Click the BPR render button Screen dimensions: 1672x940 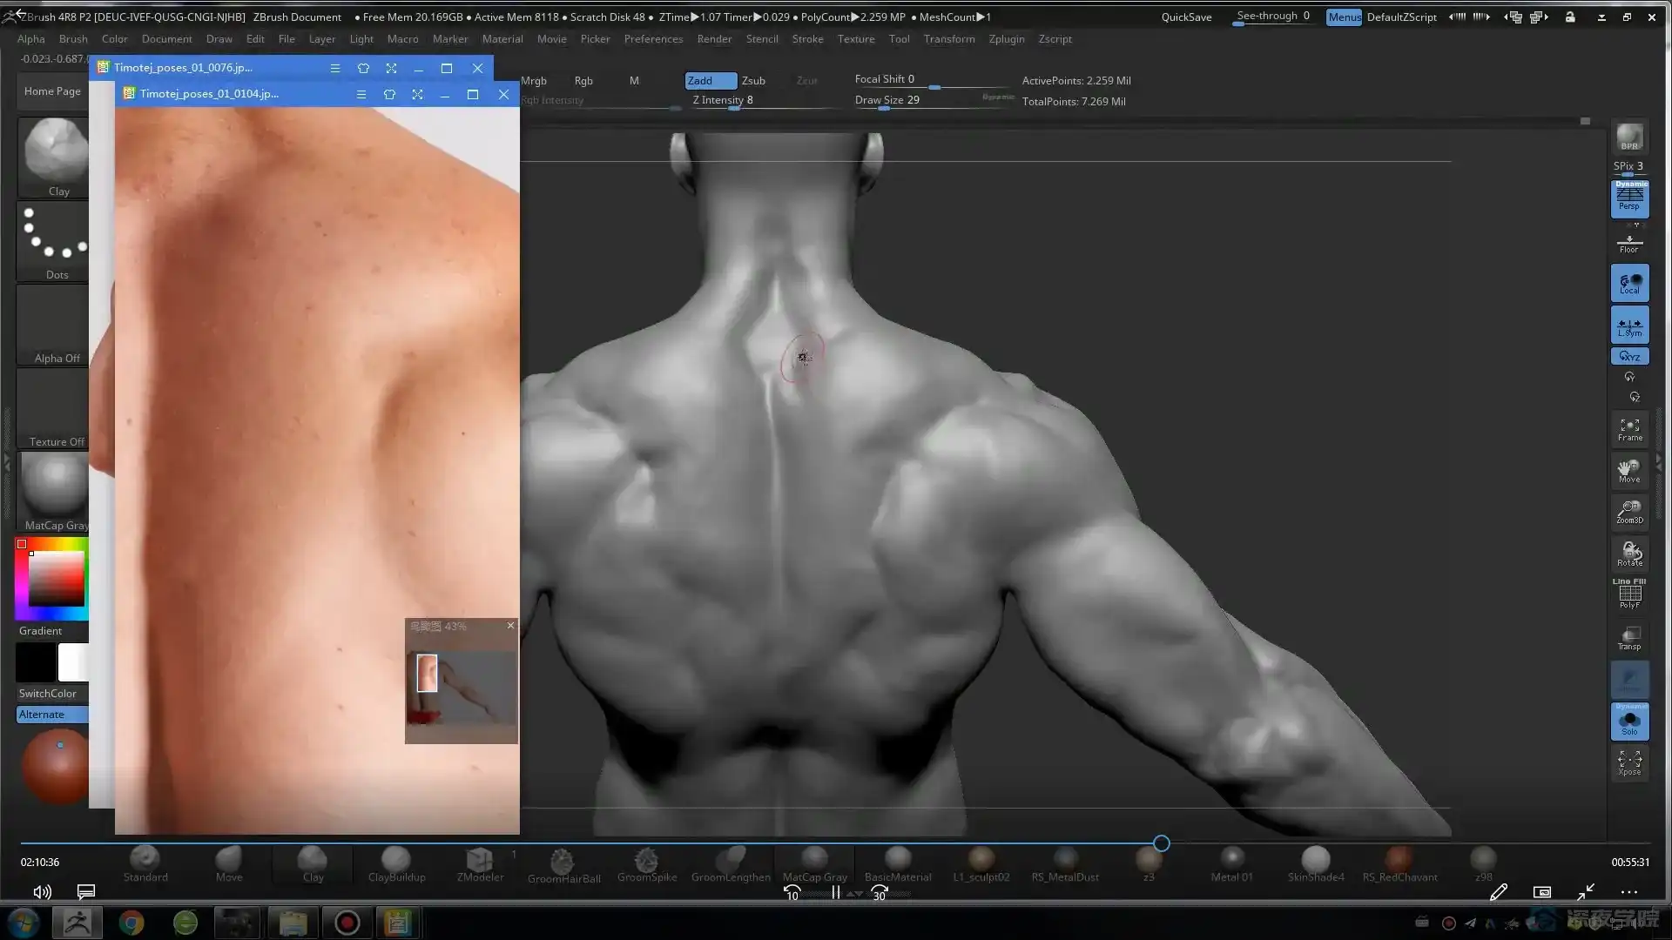click(x=1629, y=138)
